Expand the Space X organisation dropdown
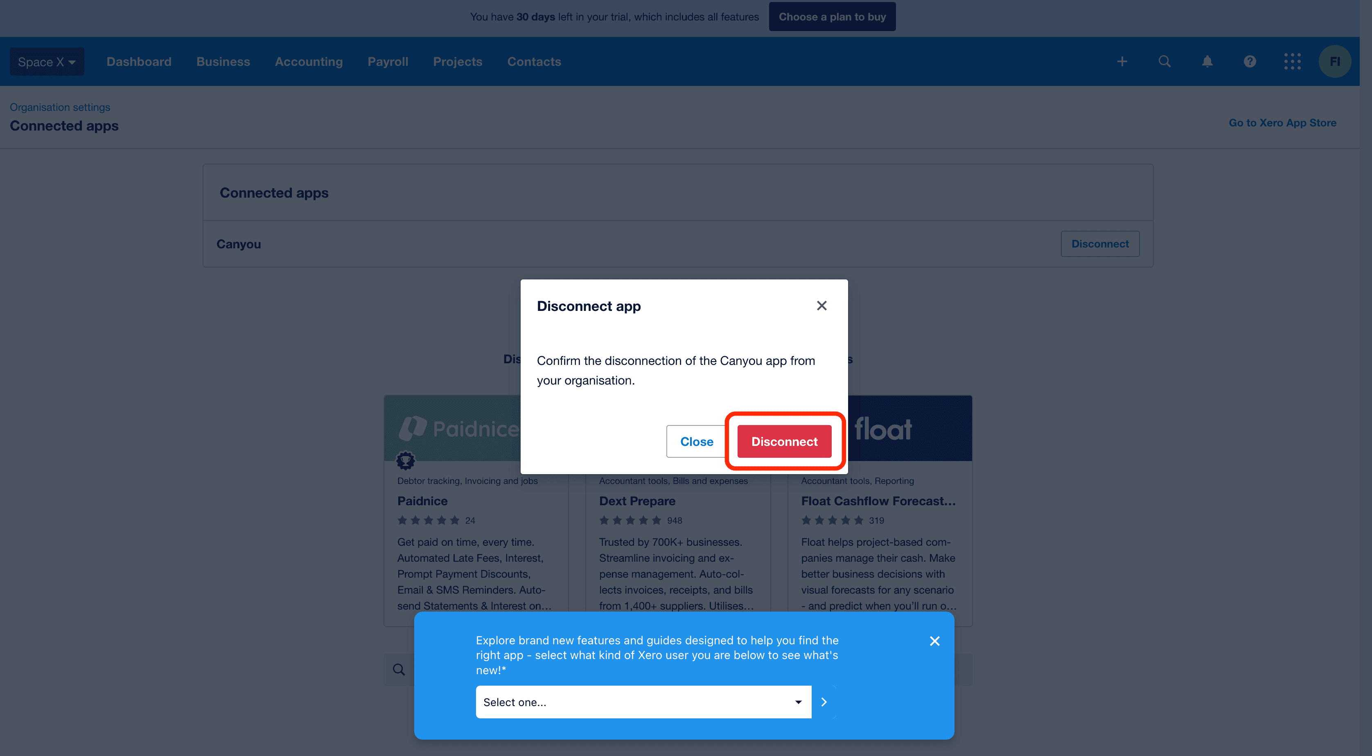The image size is (1372, 756). click(46, 61)
